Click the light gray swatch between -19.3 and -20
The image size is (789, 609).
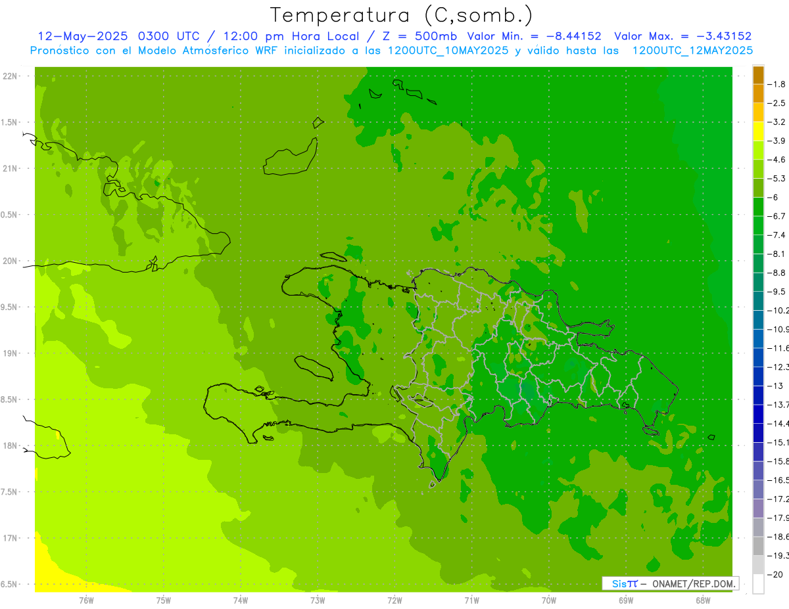(x=759, y=565)
